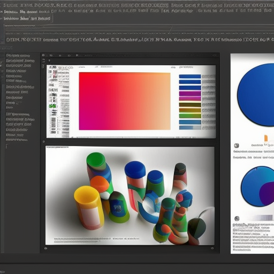Image resolution: width=274 pixels, height=274 pixels.
Task: Click the orange marker below the large blue circle
Action: 266,138
